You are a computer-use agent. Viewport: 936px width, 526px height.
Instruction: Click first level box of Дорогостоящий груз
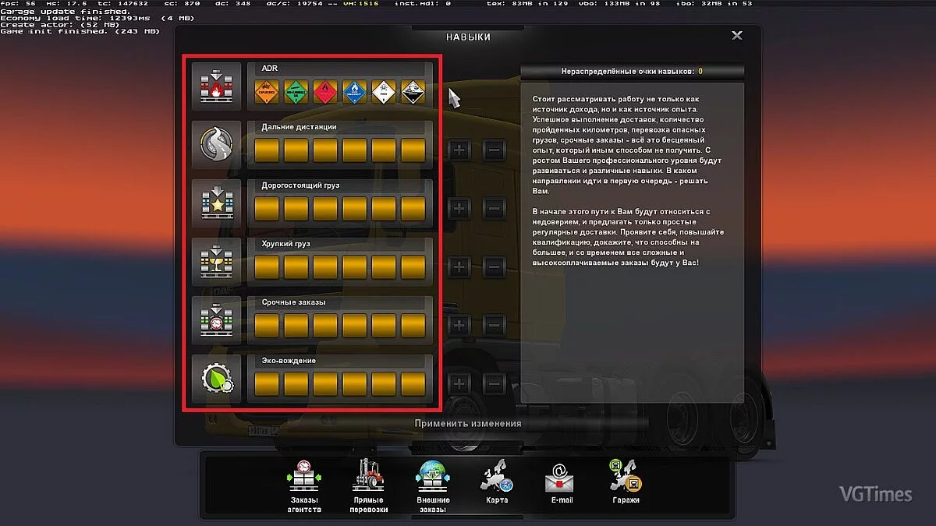(x=267, y=209)
